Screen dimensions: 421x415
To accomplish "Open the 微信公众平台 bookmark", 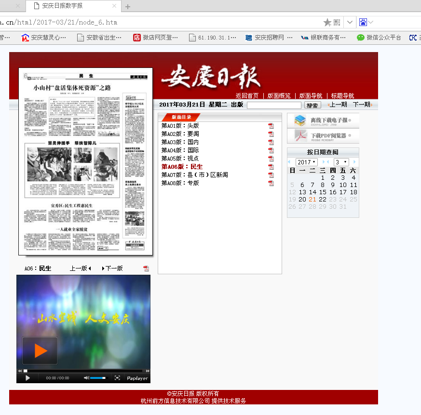I will (379, 38).
